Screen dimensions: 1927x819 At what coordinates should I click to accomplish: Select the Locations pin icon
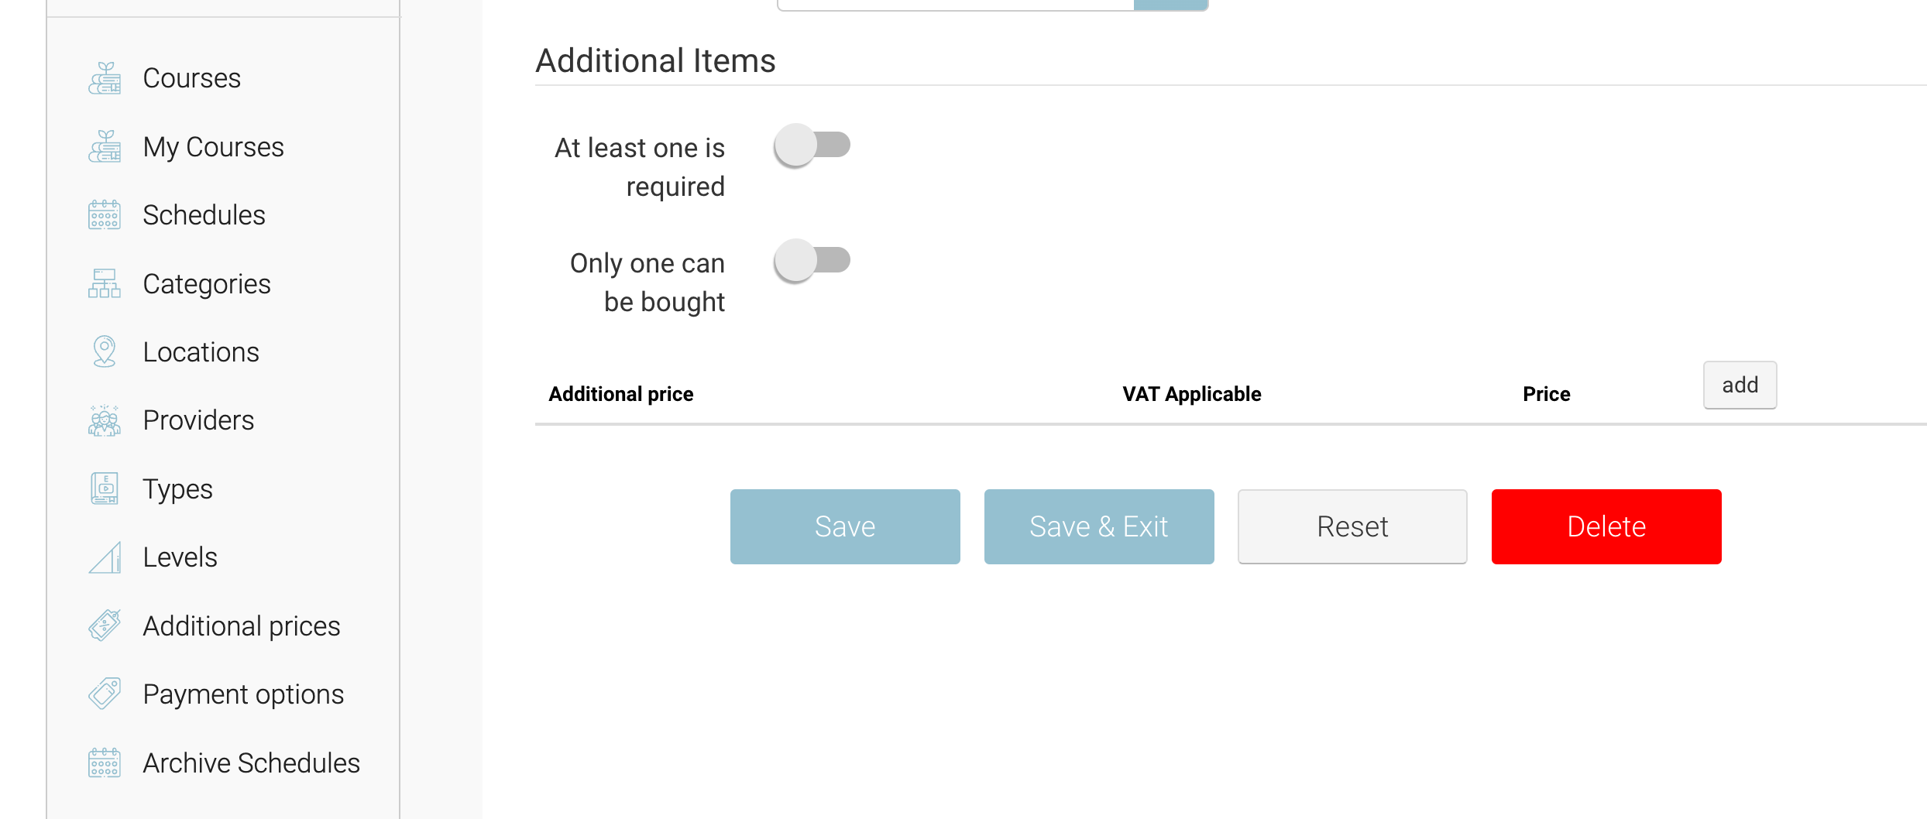[x=103, y=351]
